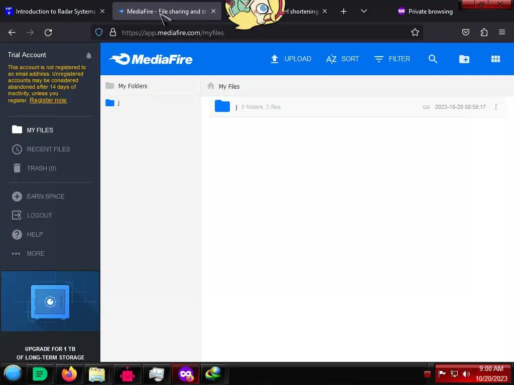Click the clock icon beside Recent Files
This screenshot has width=514, height=385.
(17, 149)
